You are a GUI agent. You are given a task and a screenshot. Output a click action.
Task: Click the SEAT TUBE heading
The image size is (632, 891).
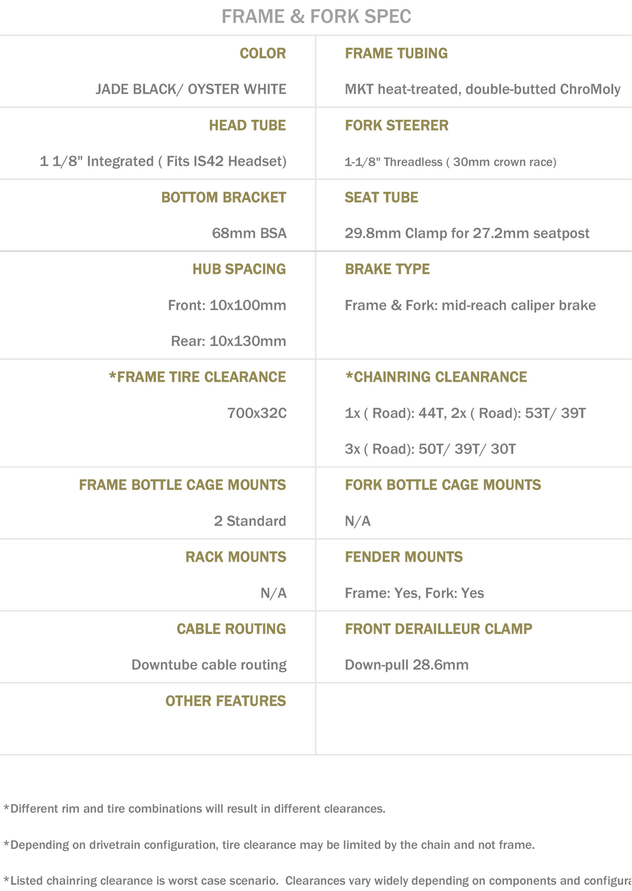point(381,197)
